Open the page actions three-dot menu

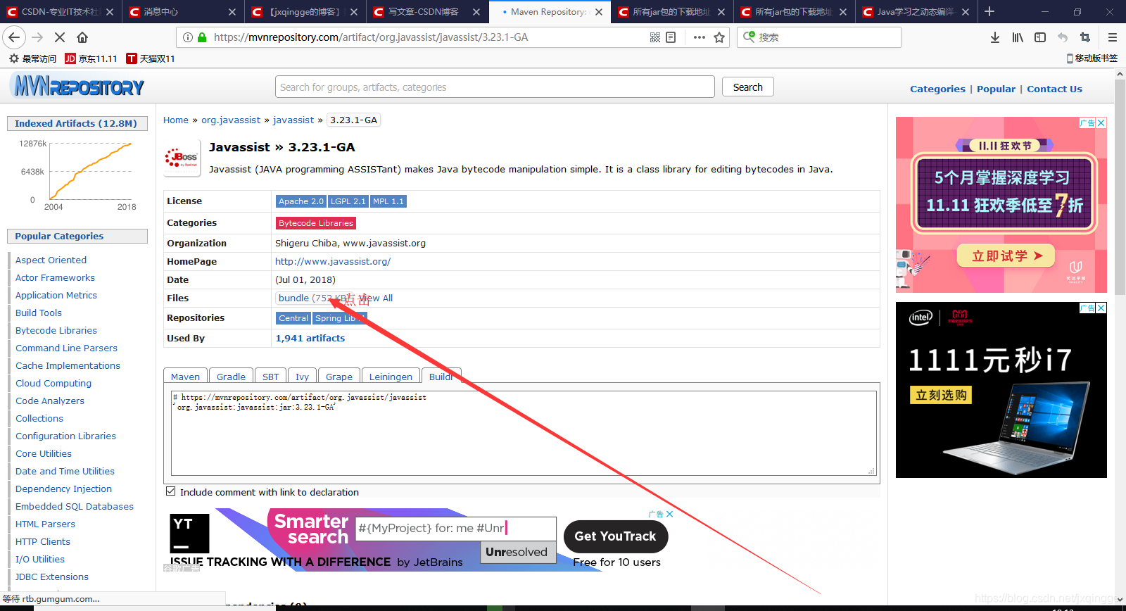699,37
